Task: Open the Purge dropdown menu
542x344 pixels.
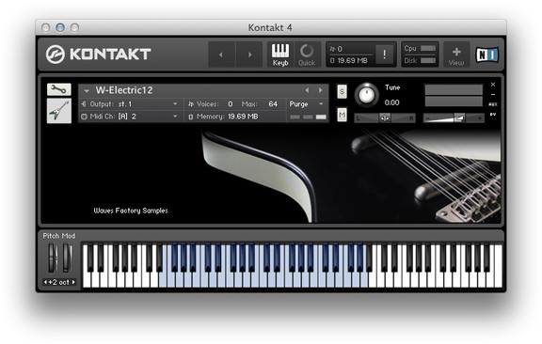Action: tap(306, 104)
